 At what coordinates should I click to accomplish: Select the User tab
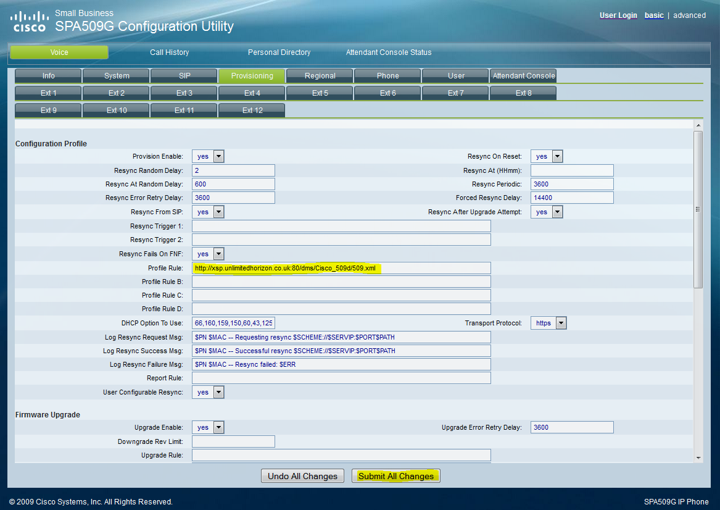(455, 76)
